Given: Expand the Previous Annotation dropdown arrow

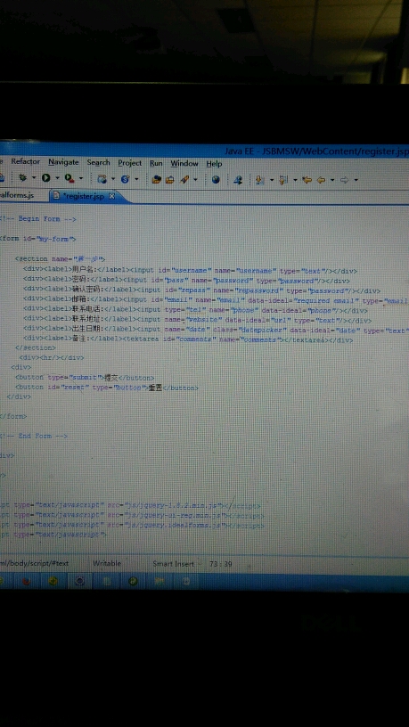Looking at the screenshot, I should point(295,180).
